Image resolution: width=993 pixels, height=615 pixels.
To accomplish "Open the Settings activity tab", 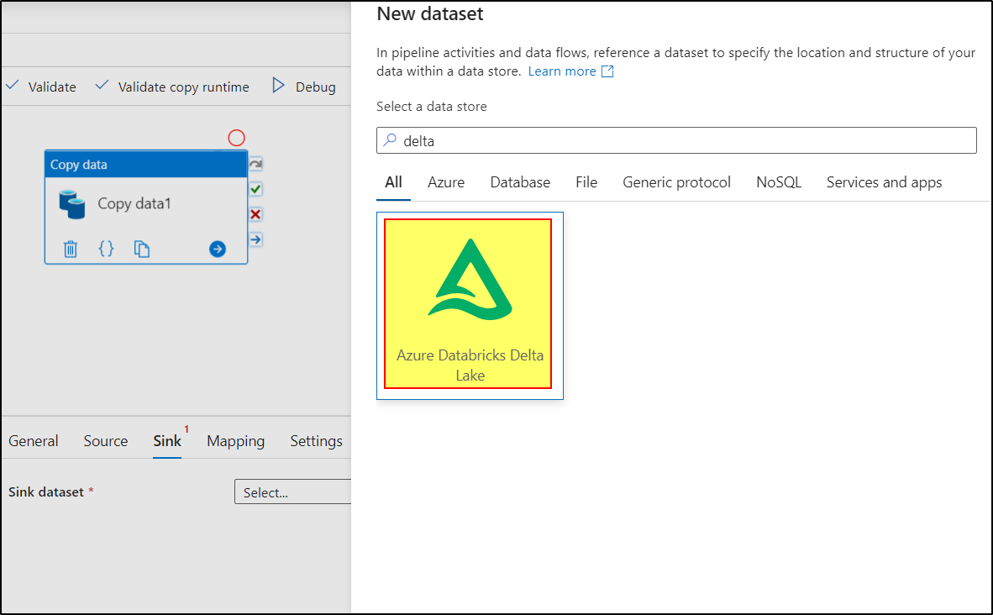I will 316,441.
